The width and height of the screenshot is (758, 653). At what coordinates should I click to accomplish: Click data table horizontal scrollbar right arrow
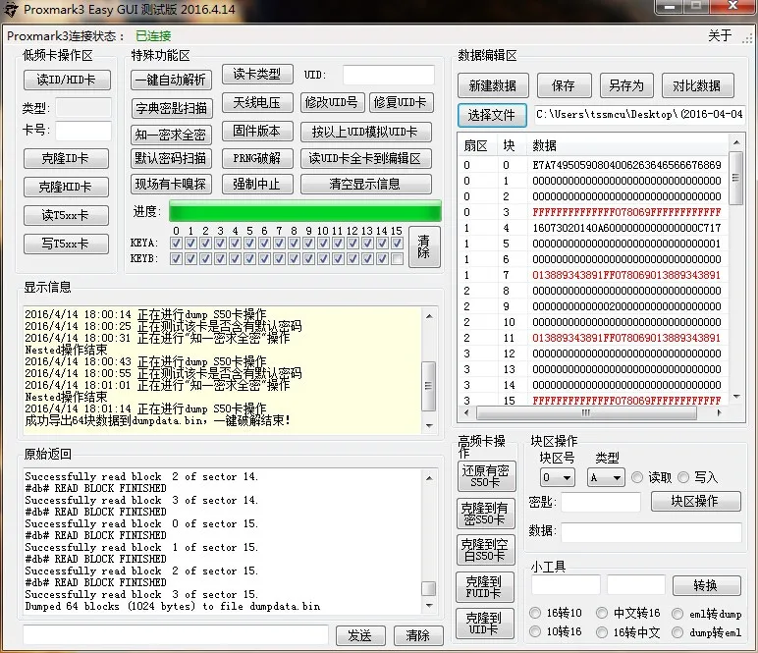tap(720, 412)
